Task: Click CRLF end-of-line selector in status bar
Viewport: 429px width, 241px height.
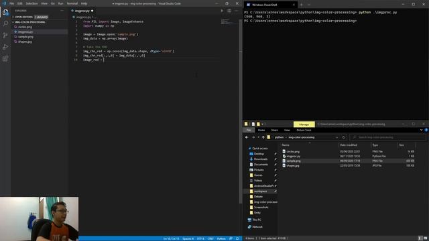Action: [x=210, y=238]
